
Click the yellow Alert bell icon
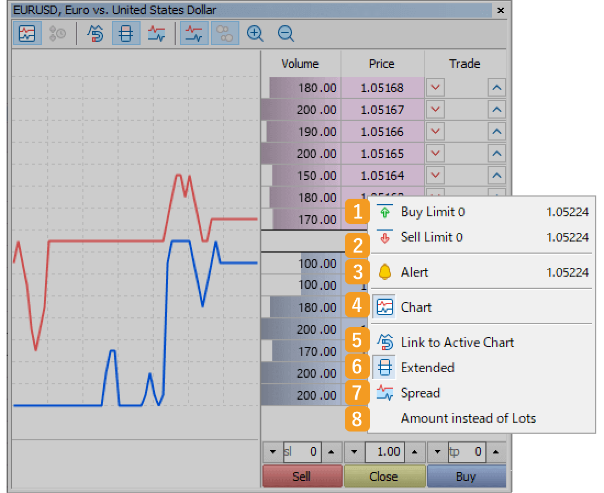coord(384,272)
